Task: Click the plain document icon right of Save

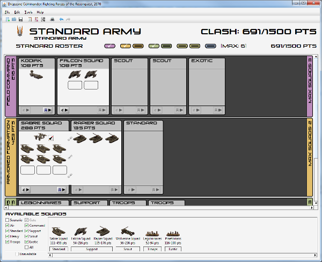Action: [30, 19]
